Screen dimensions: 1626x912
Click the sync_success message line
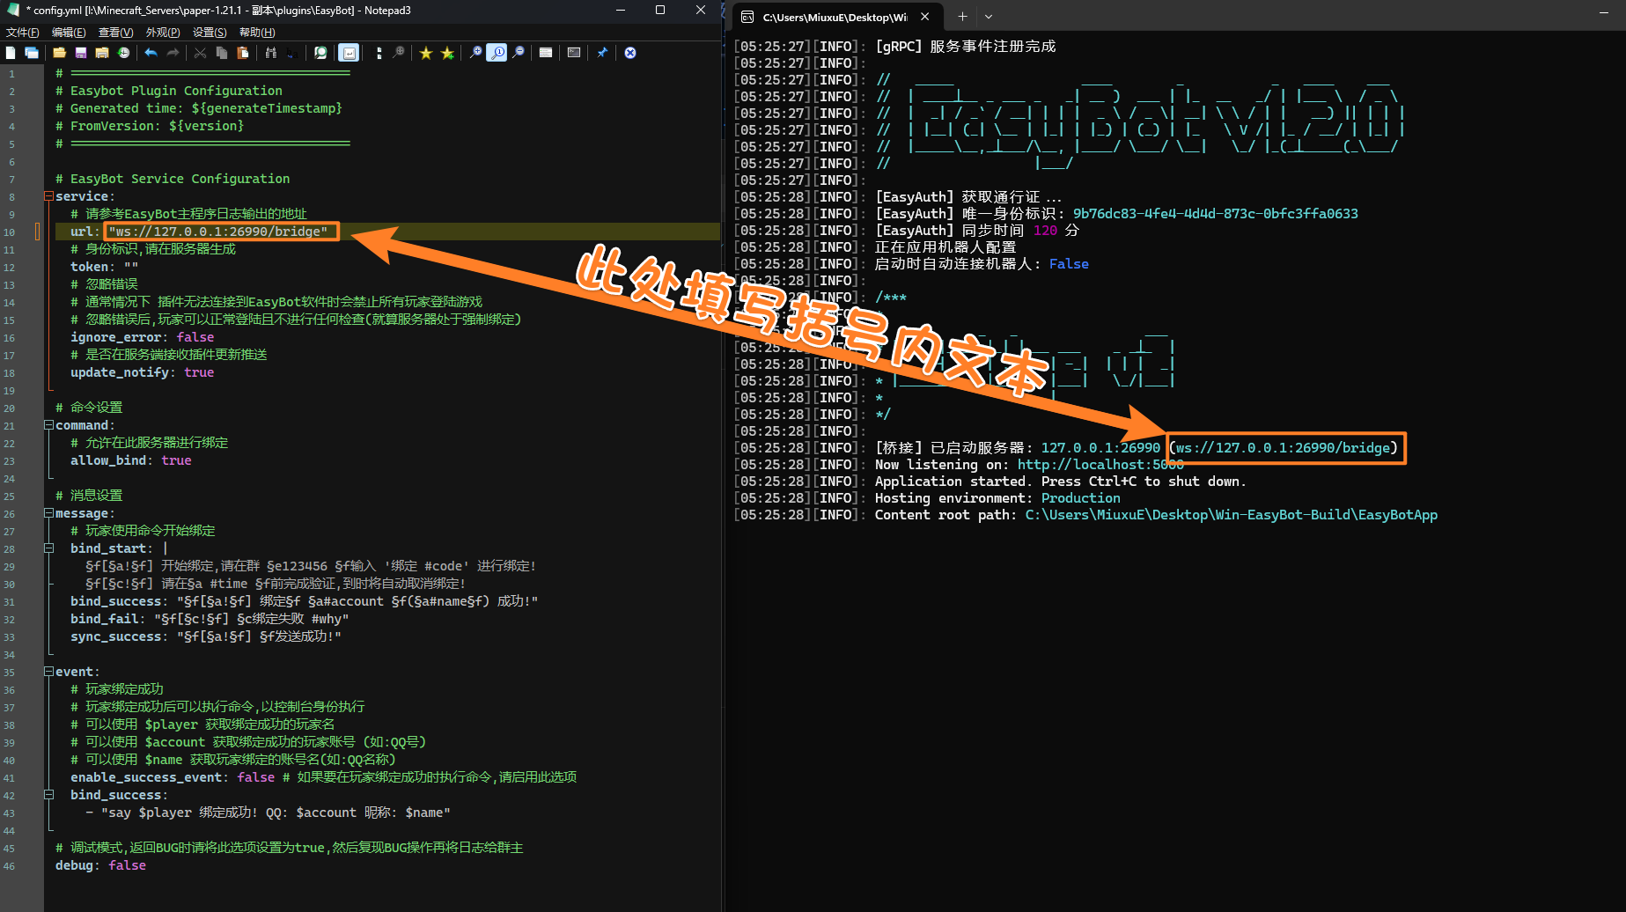point(206,636)
